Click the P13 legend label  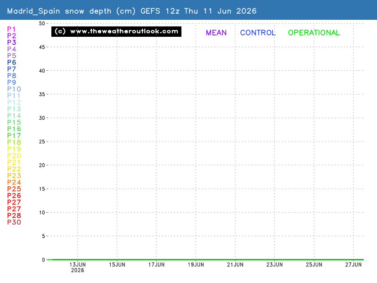(x=14, y=109)
